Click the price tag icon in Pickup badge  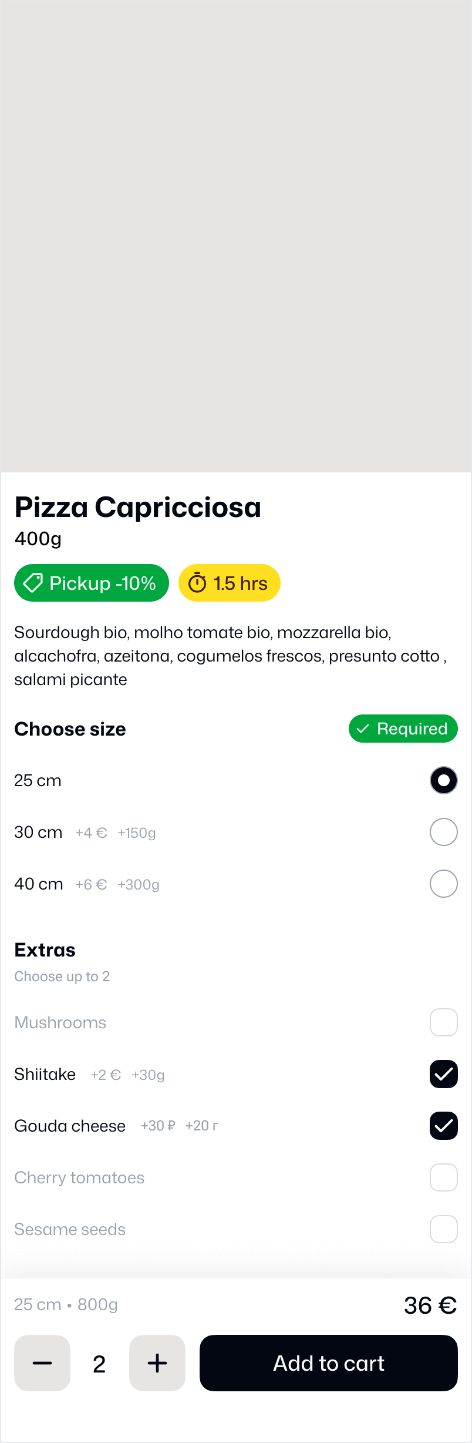pyautogui.click(x=33, y=583)
